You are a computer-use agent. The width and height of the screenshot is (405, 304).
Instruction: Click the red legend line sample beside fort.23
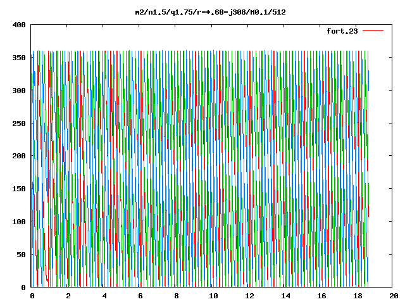point(373,31)
